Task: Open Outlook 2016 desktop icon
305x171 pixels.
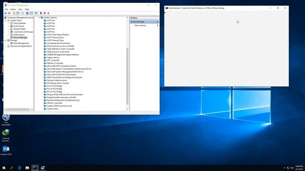Action: [x=6, y=151]
